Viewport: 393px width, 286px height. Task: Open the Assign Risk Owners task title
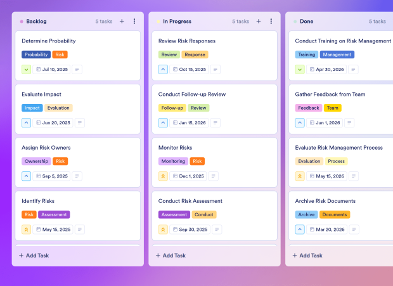pyautogui.click(x=46, y=148)
